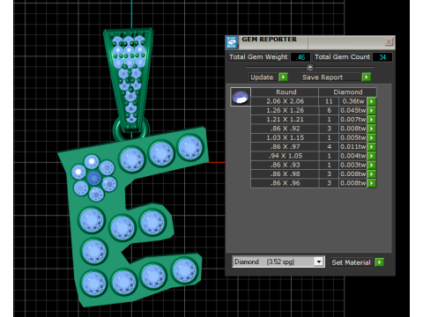Select the .86 X .93 size cell
This screenshot has width=423, height=317.
coord(285,166)
